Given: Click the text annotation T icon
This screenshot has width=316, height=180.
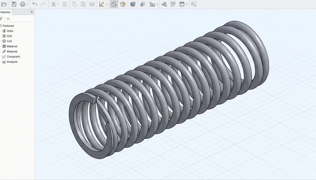Looking at the screenshot, I should [x=173, y=4].
